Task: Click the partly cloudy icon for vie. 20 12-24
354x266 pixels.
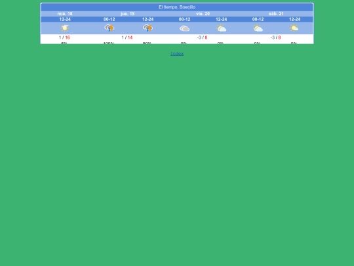Action: [222, 28]
